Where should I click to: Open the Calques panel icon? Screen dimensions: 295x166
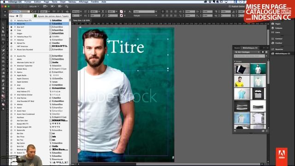272,28
